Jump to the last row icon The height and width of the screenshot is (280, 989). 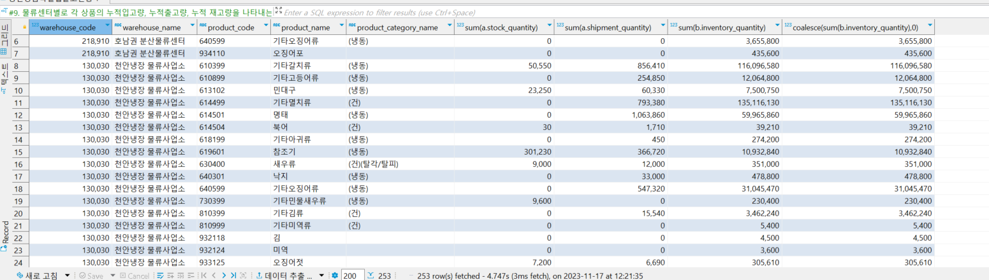[233, 276]
